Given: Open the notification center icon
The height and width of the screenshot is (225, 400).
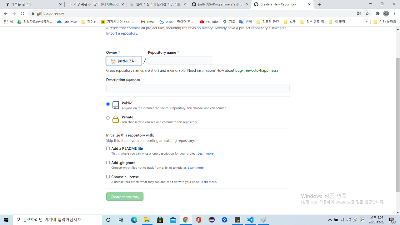Looking at the screenshot, I should pos(392,220).
